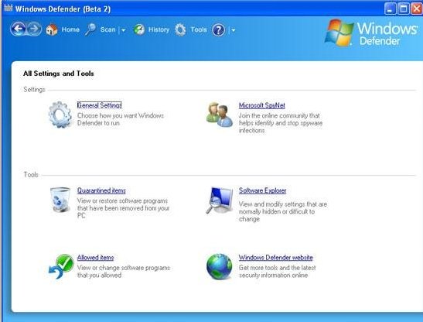Open the Tools toolbar label
Viewport: 423px width, 322px height.
tap(199, 29)
